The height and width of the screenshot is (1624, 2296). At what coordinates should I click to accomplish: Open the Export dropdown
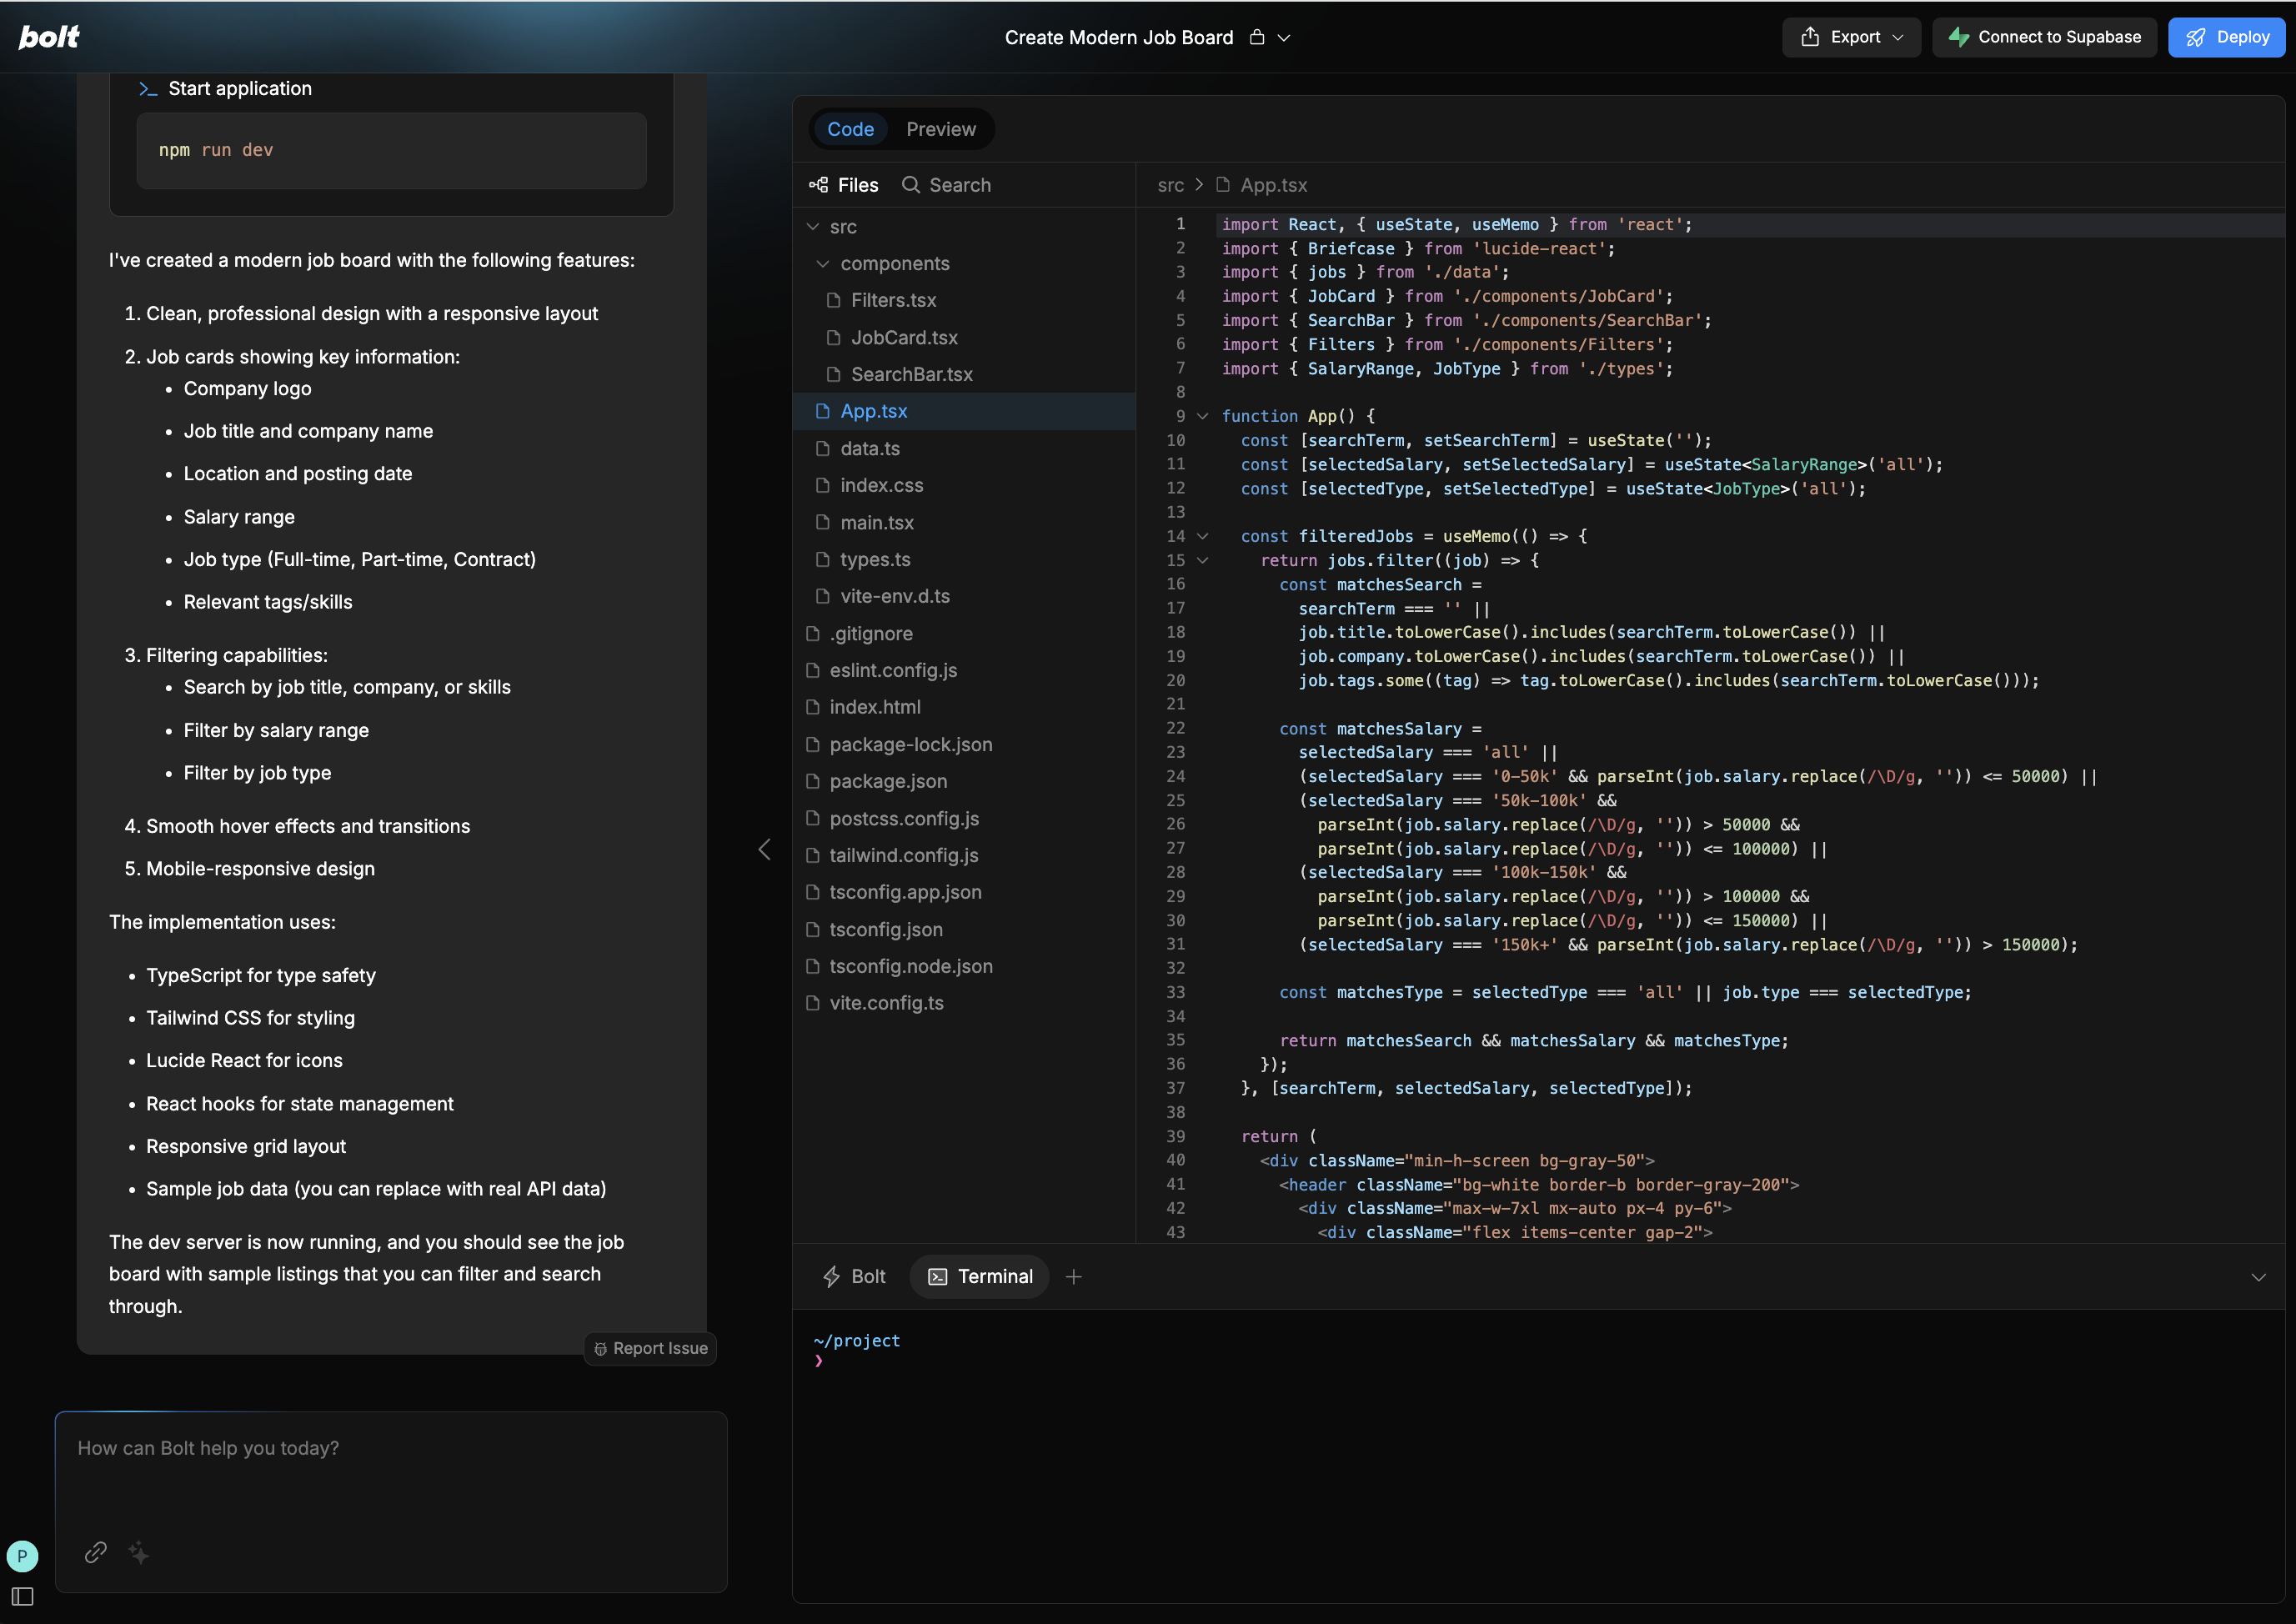click(1851, 37)
